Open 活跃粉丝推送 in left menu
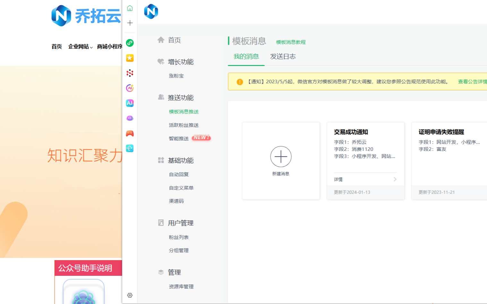 pos(184,125)
